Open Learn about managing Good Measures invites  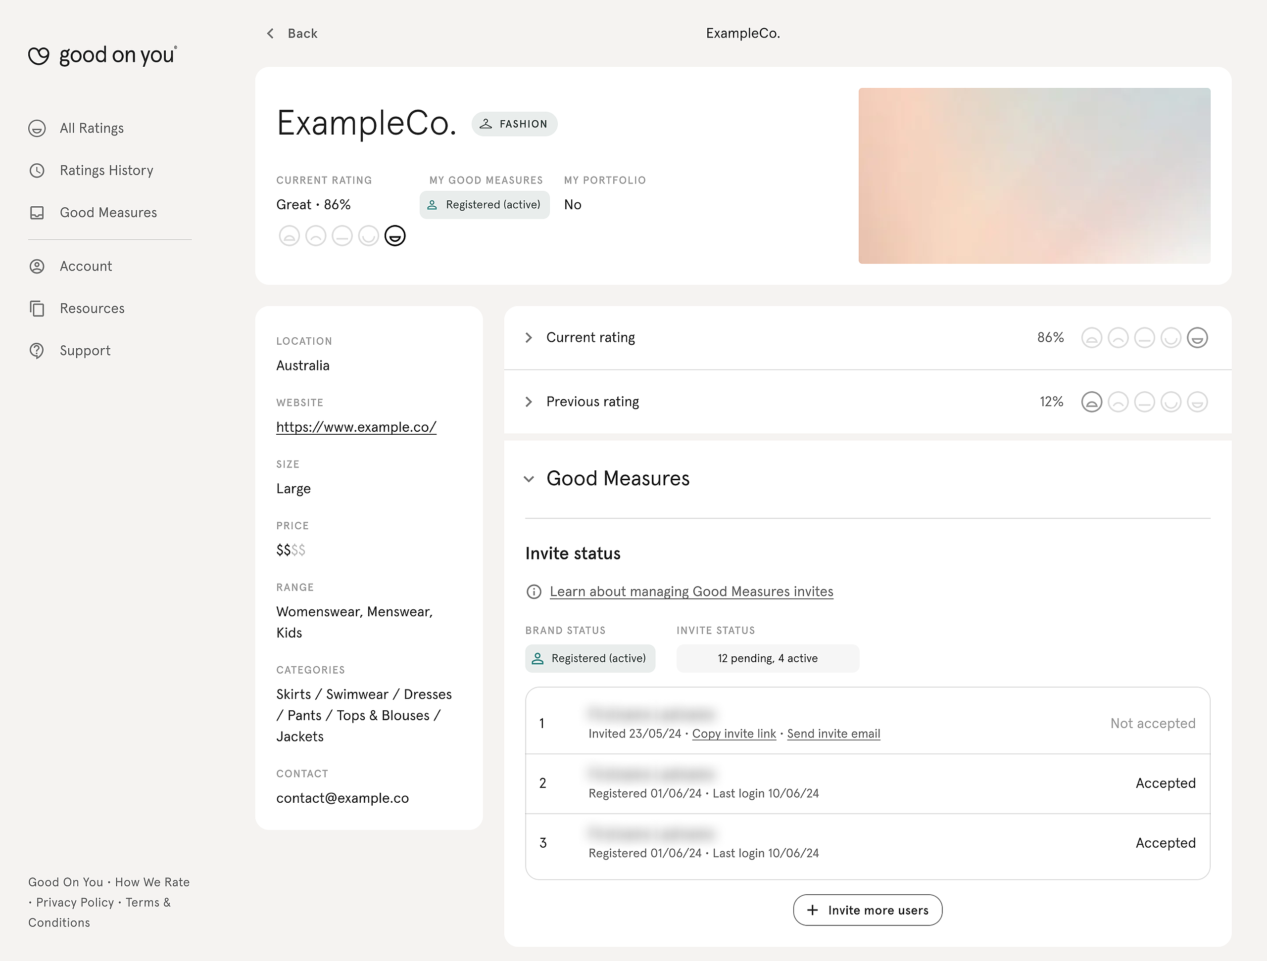(691, 592)
